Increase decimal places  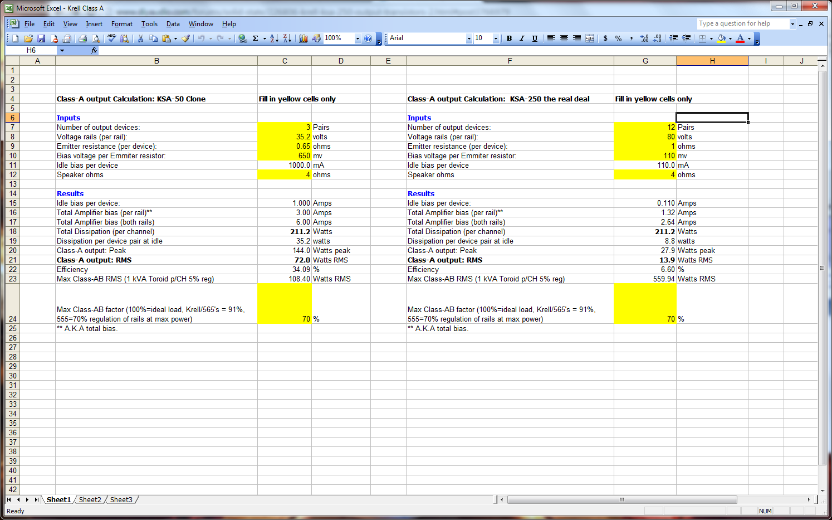(x=644, y=38)
